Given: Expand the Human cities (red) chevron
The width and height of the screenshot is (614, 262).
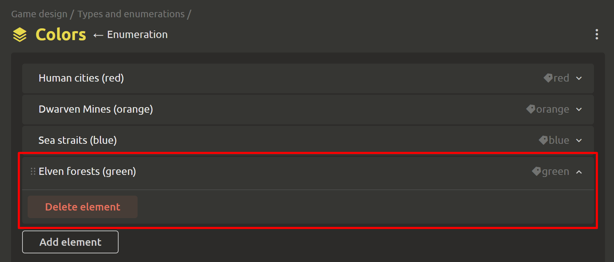Looking at the screenshot, I should pyautogui.click(x=579, y=78).
